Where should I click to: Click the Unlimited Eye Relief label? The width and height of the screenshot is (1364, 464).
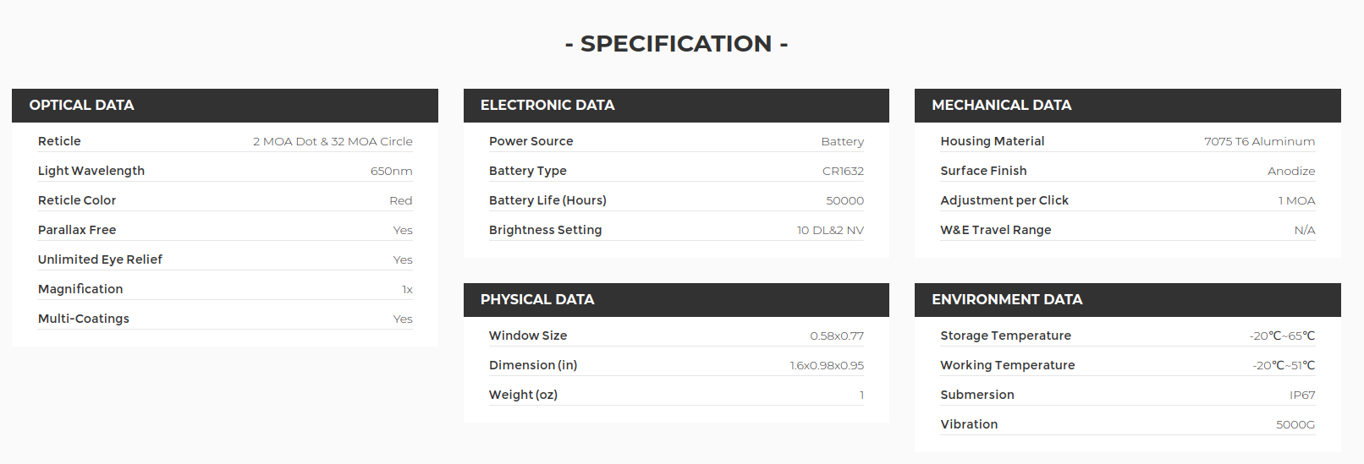coord(100,259)
